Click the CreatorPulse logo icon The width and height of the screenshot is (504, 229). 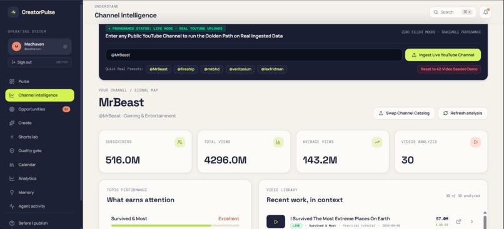tap(13, 12)
